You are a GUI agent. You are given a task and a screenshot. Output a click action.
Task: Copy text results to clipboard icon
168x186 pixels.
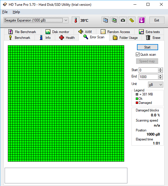pyautogui.click(x=105, y=20)
